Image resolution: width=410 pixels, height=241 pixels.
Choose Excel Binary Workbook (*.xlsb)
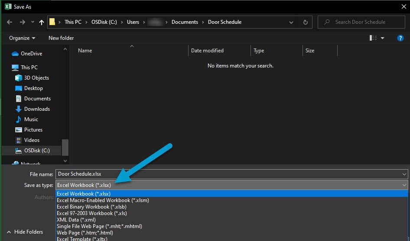click(232, 207)
